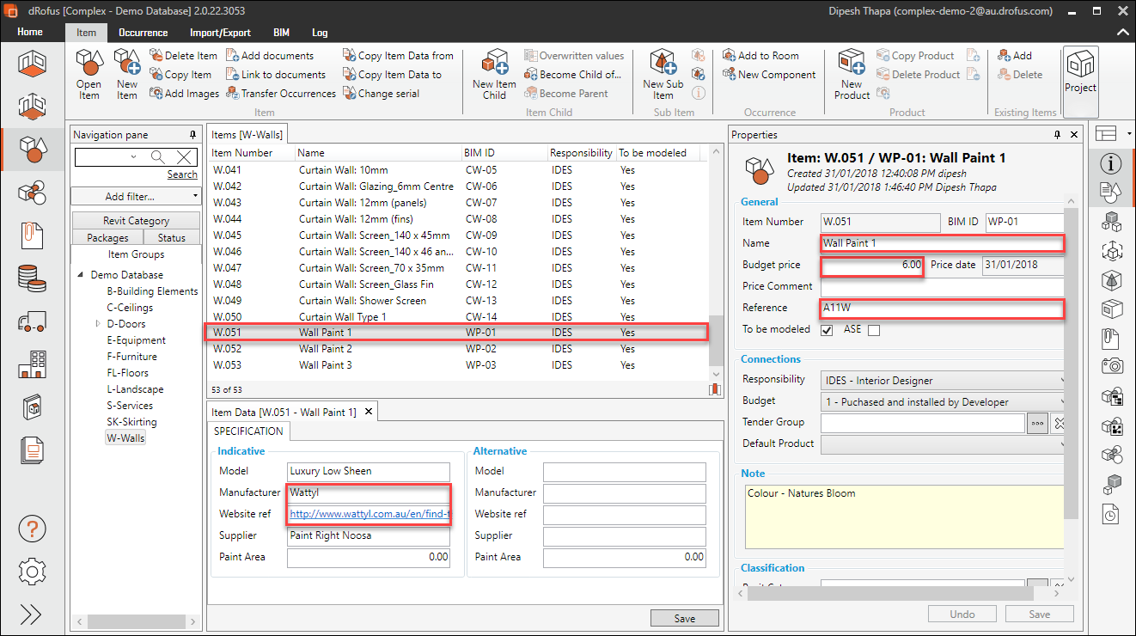The width and height of the screenshot is (1136, 636).
Task: Click the camera icon in right sidebar
Action: coord(1112,366)
